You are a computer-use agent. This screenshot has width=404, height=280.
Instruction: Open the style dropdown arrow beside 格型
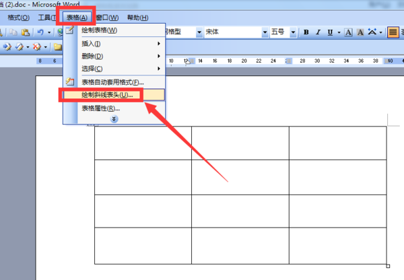coord(199,32)
